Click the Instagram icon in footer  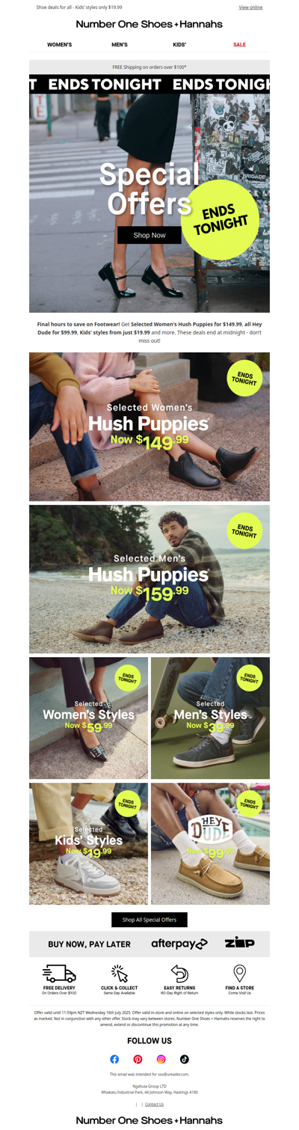(161, 1059)
